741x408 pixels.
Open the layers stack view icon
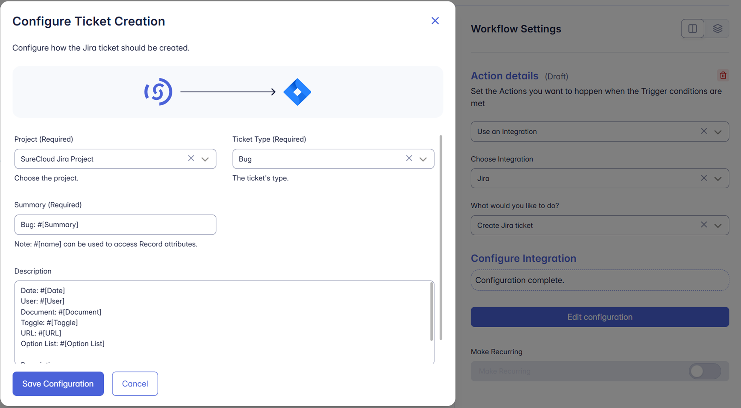pyautogui.click(x=717, y=29)
